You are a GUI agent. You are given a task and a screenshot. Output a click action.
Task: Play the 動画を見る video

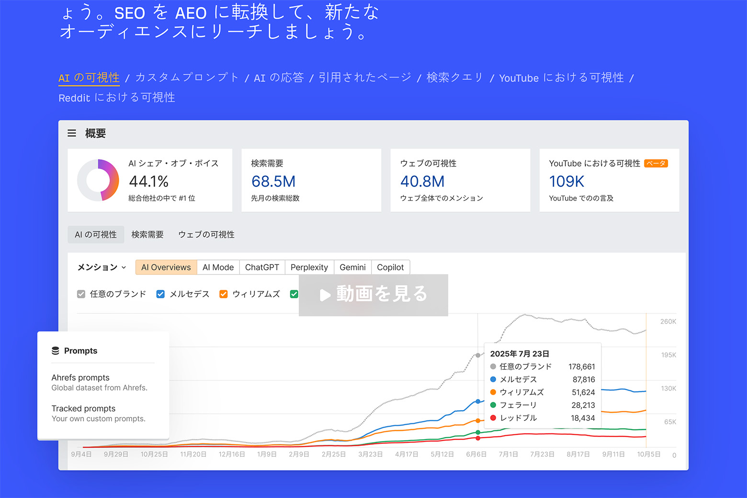coord(373,295)
